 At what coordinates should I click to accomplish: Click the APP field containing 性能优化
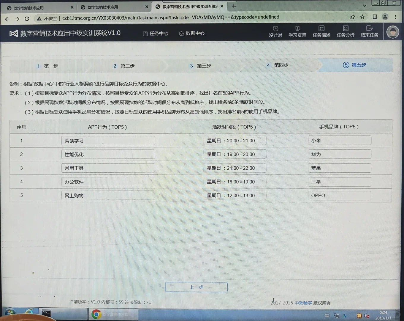(108, 154)
